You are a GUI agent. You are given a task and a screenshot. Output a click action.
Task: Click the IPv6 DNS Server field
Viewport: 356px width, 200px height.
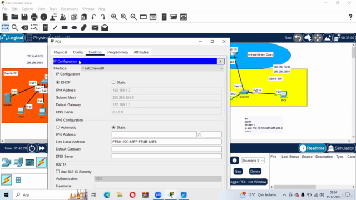click(x=167, y=156)
